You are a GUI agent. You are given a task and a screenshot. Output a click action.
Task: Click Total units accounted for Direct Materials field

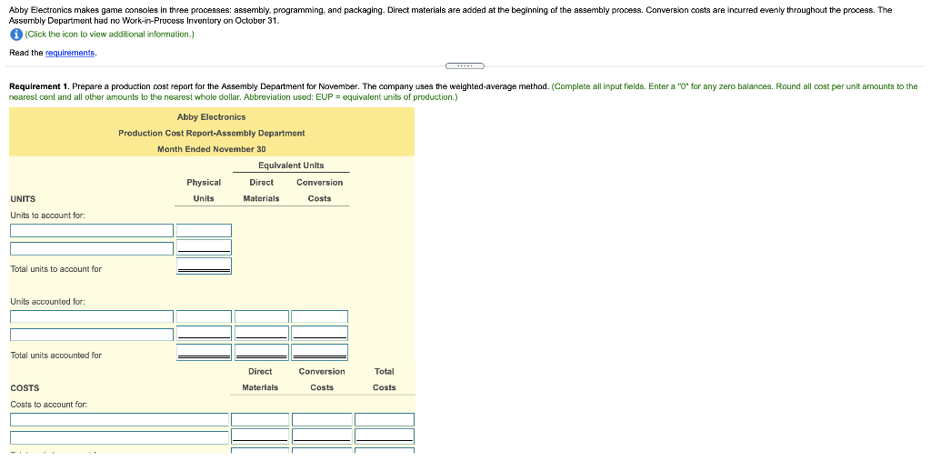point(261,352)
